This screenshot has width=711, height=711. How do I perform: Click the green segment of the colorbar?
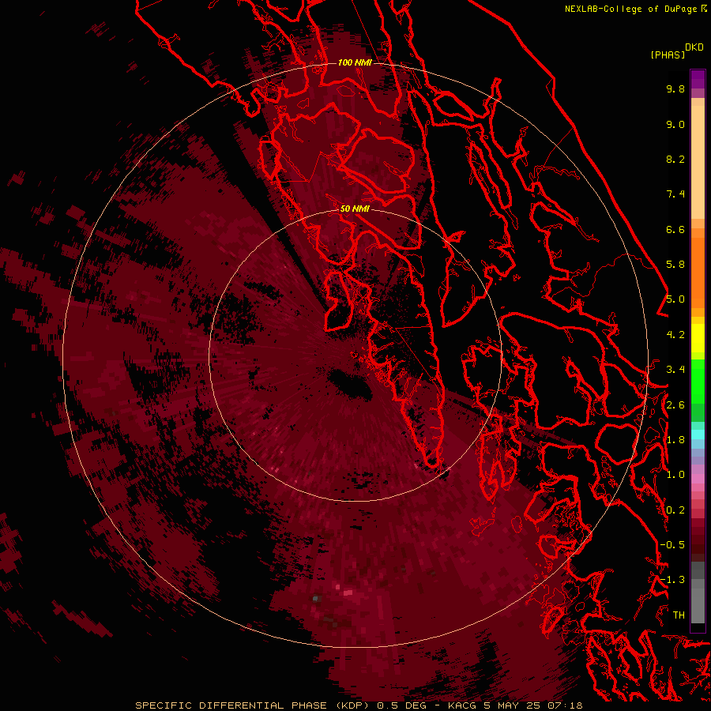point(698,381)
